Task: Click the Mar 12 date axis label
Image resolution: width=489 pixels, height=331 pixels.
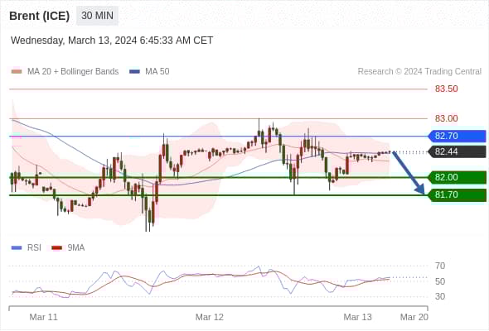Action: pos(209,317)
